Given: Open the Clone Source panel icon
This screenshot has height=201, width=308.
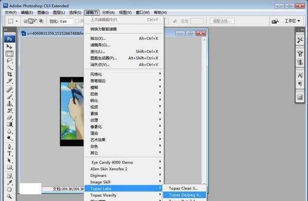Looking at the screenshot, I should [300, 63].
